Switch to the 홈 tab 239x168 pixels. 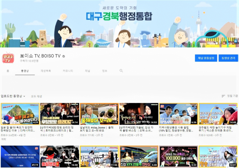click(x=8, y=71)
